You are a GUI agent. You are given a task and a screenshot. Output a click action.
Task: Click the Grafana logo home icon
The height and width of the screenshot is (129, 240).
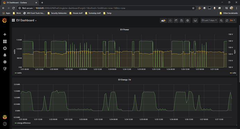pyautogui.click(x=5, y=21)
